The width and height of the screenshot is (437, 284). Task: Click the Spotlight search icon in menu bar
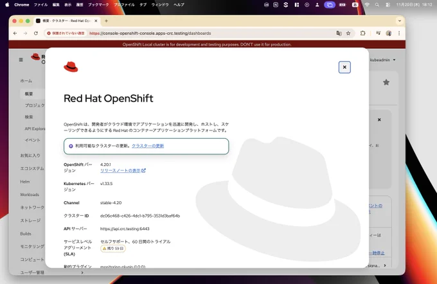(377, 4)
